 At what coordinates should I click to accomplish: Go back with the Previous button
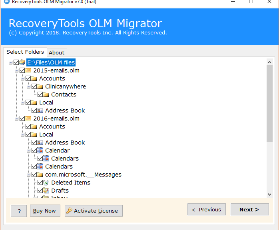(x=207, y=209)
